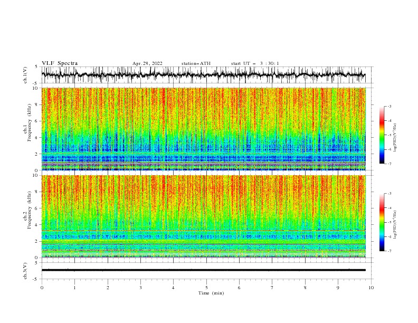Viewport: 418px width, 323px height.
Task: Click the "-7" label on ch.1 color bar
Action: pos(389,164)
